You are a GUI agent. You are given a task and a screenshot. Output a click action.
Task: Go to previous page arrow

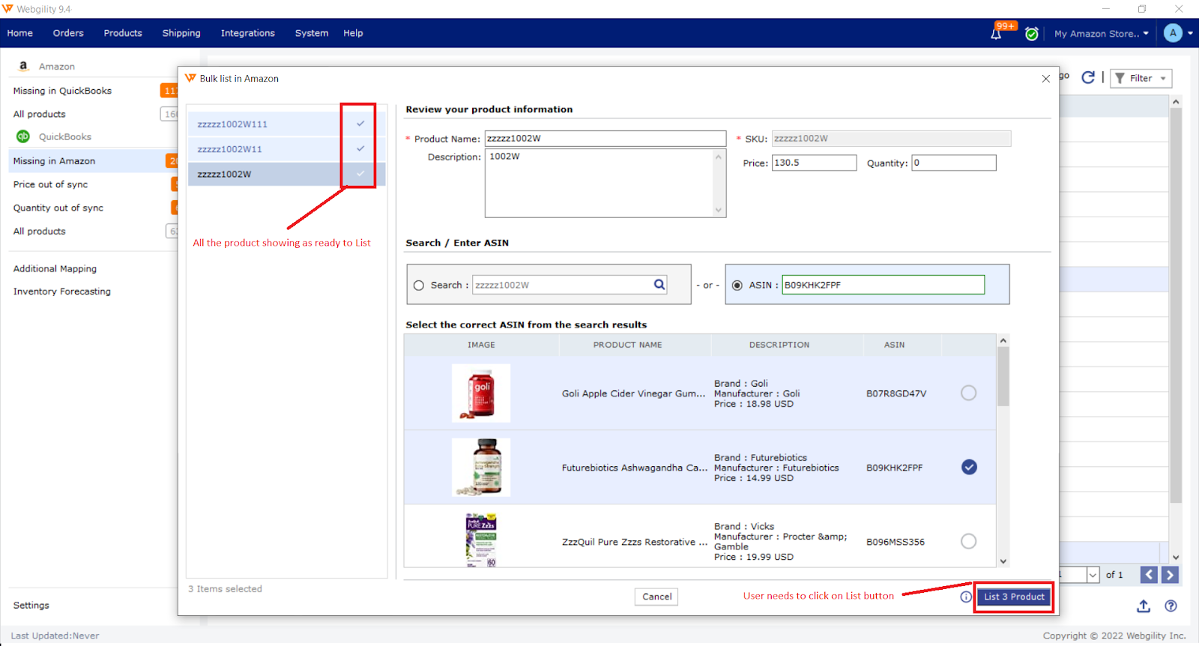point(1149,575)
